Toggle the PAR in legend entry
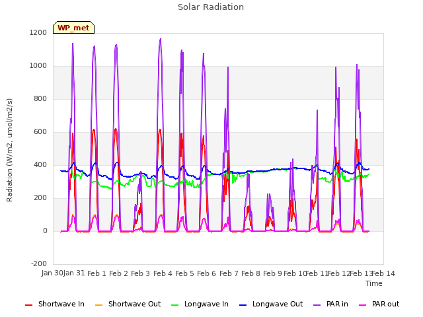The height and width of the screenshot is (317, 423). 330,304
